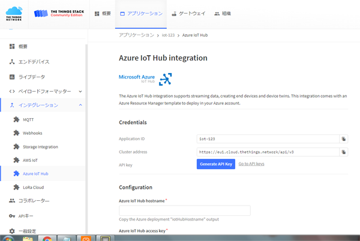Screen dimensions: 360x241
Task: Click the Cluster address field
Action: [x=268, y=152]
